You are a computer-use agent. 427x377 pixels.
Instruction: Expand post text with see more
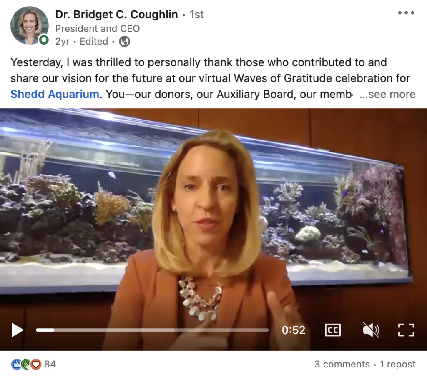click(387, 94)
